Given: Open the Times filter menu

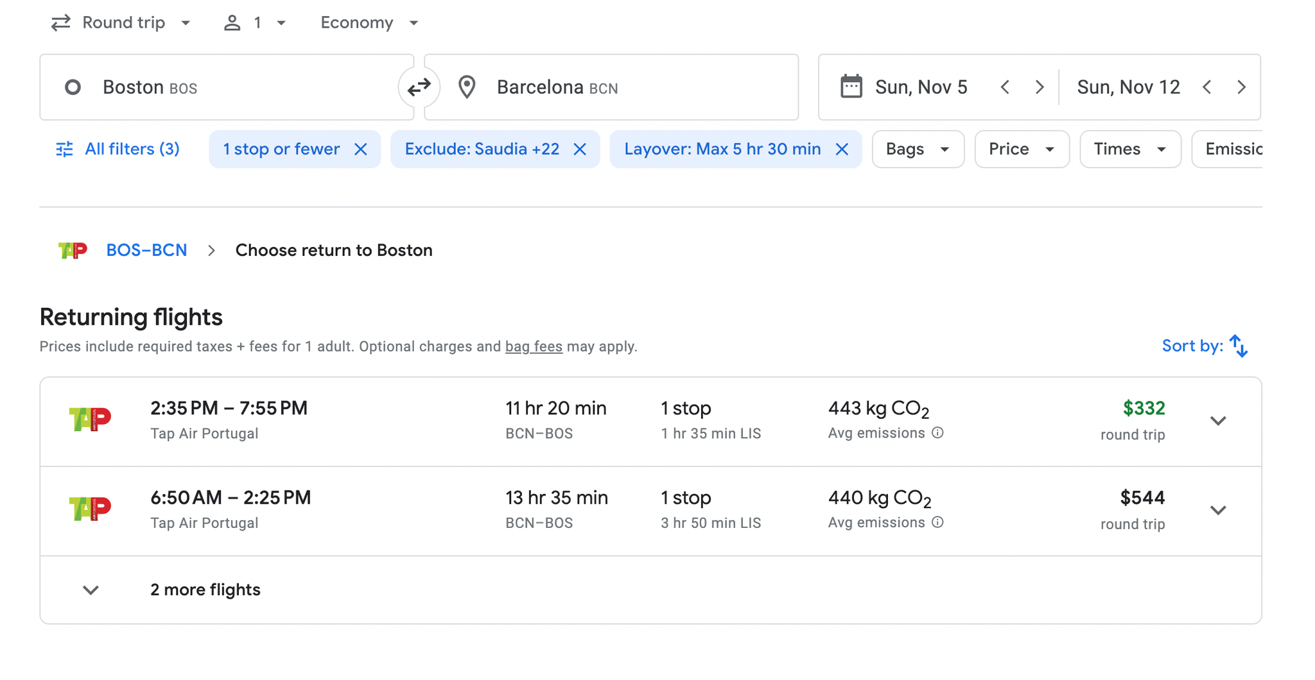Looking at the screenshot, I should click(1129, 149).
